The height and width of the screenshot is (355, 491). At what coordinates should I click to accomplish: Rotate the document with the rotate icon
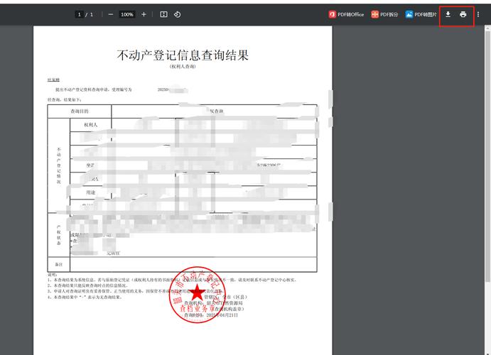pyautogui.click(x=177, y=14)
